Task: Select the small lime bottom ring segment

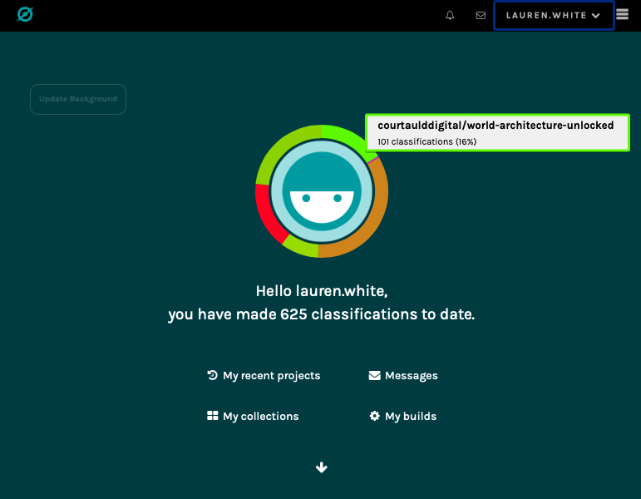Action: point(303,248)
